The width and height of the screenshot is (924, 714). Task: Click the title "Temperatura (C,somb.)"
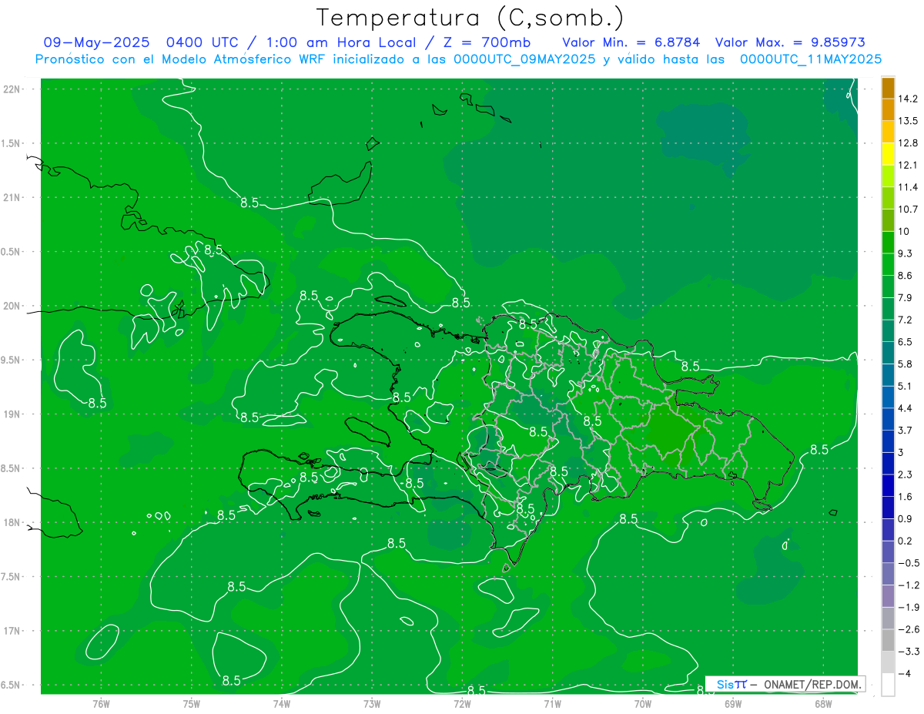coord(470,18)
